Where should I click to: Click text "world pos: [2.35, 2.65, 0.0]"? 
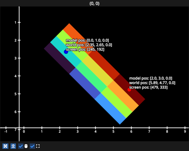point(89,45)
